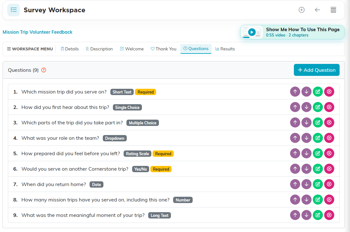Delete question 7 'When did you return home'
This screenshot has height=232, width=350.
point(329,184)
